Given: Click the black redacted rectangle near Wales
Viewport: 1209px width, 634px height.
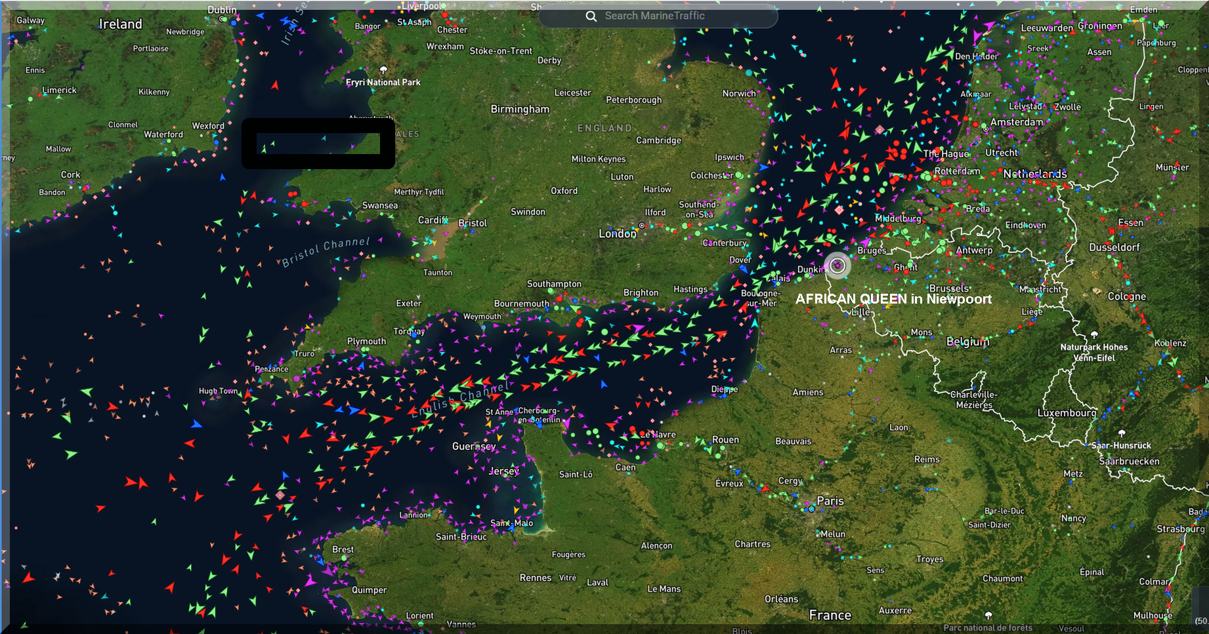Looking at the screenshot, I should tap(318, 144).
